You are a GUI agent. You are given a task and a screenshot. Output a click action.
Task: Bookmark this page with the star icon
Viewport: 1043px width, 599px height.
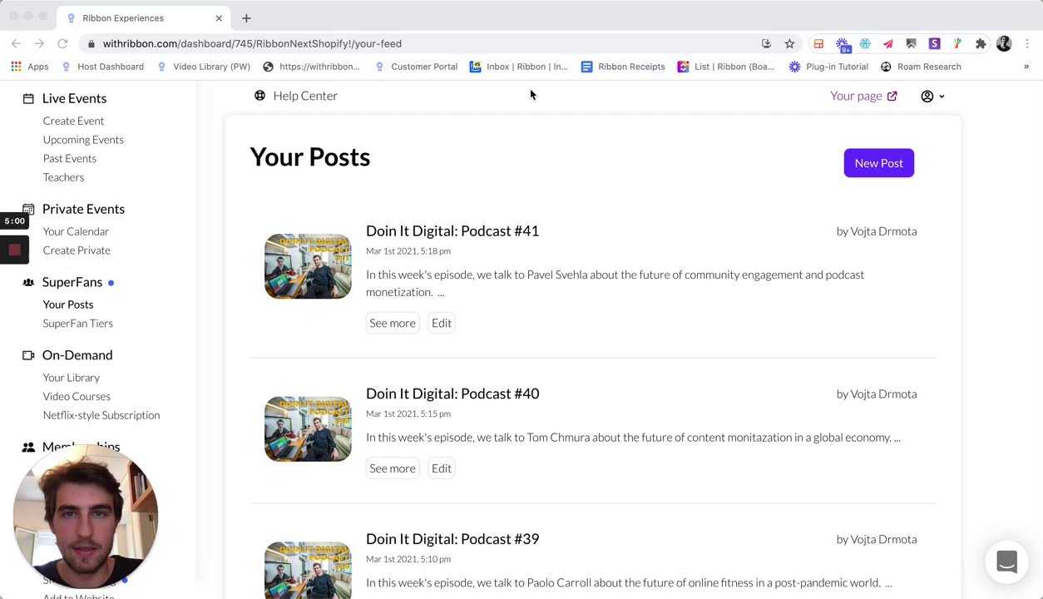coord(789,43)
